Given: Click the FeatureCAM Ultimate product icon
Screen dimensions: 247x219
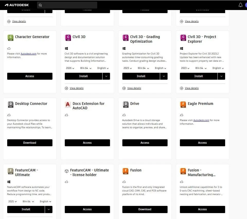Looking at the screenshot, I should coord(10,171).
